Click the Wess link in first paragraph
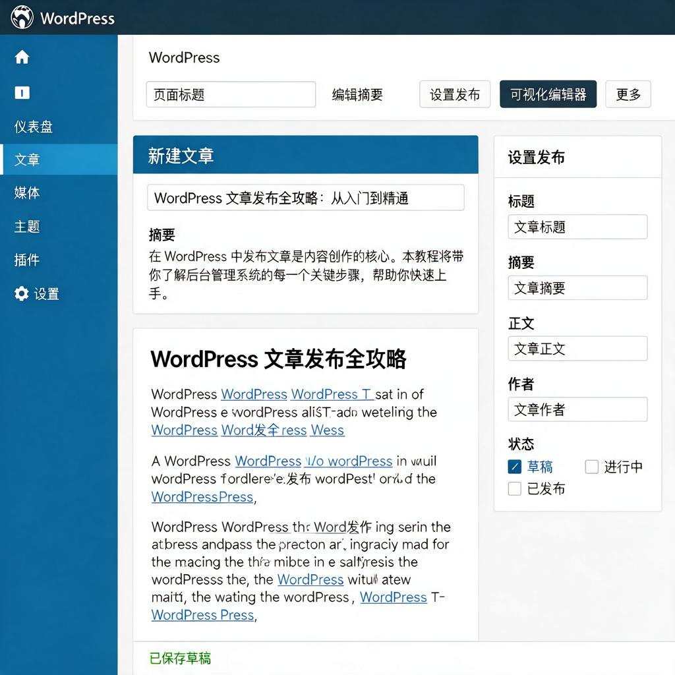675x675 pixels. pyautogui.click(x=328, y=430)
